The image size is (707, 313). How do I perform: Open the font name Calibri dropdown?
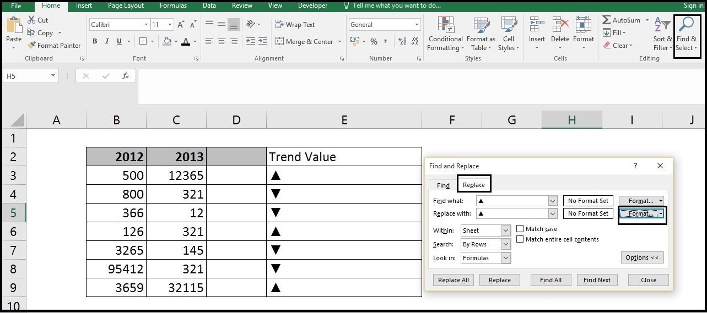[146, 25]
